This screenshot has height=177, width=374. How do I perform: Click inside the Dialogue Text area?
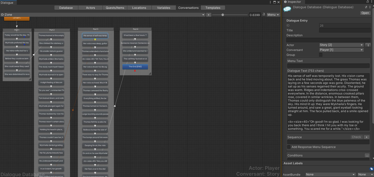point(328,102)
